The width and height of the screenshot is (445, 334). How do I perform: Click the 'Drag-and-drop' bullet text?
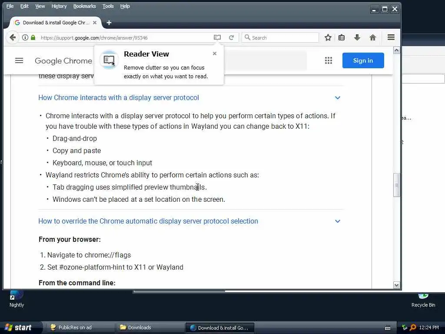[x=75, y=139]
